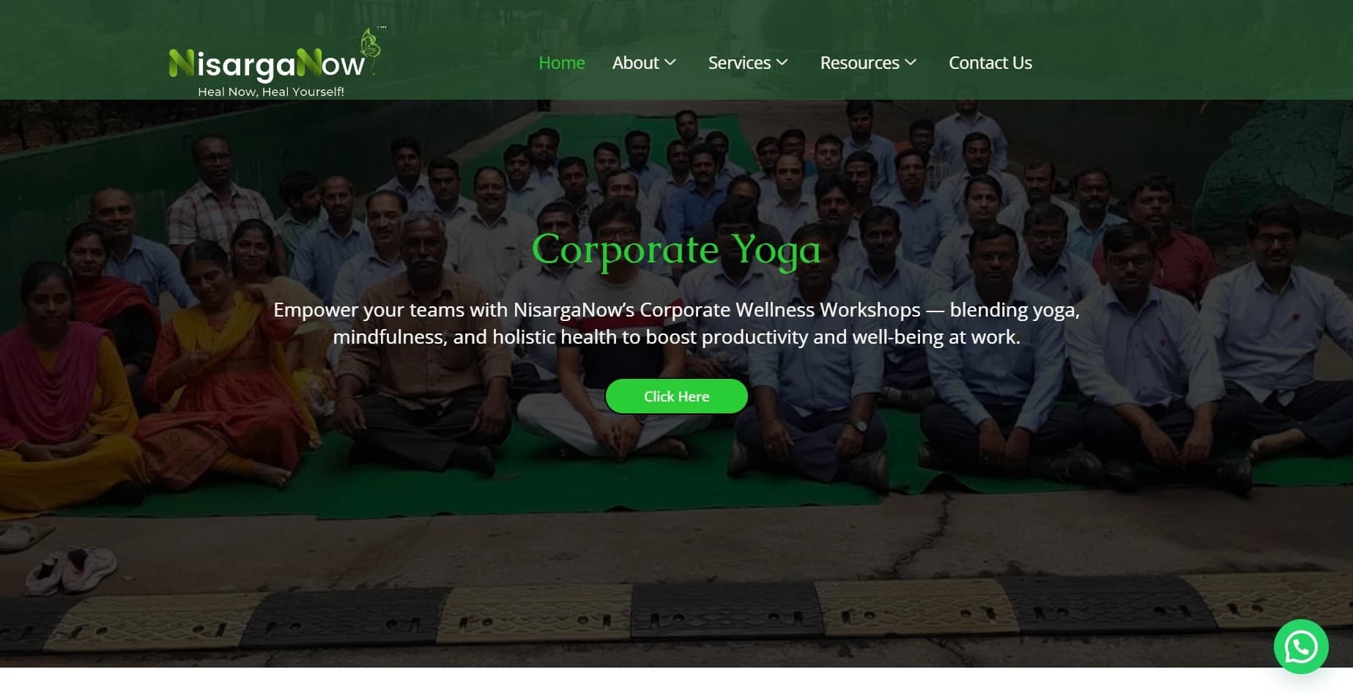Expand the About dropdown chevron
This screenshot has width=1353, height=694.
tap(670, 63)
